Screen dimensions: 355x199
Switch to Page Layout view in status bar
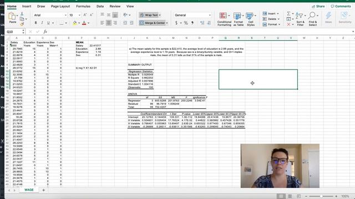[290, 196]
